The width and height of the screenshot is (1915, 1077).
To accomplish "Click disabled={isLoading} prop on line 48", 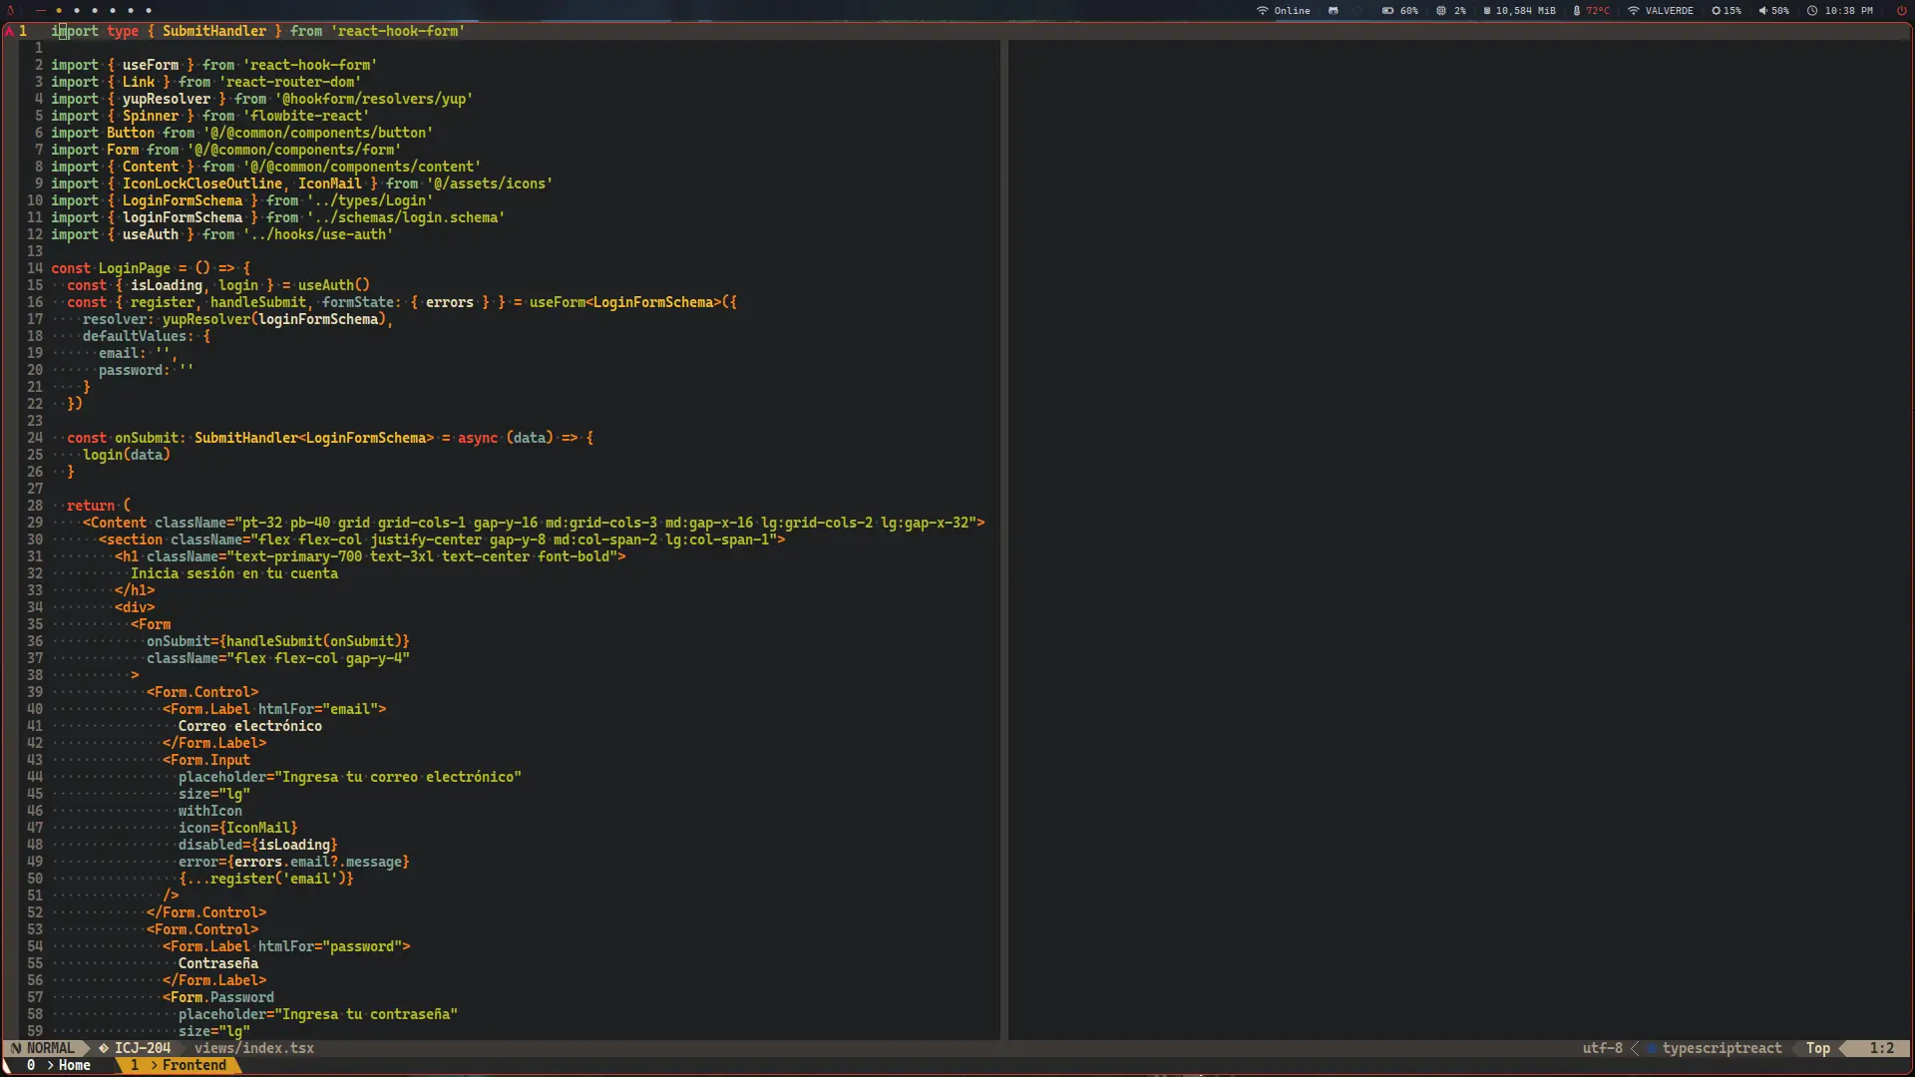I will tap(258, 845).
